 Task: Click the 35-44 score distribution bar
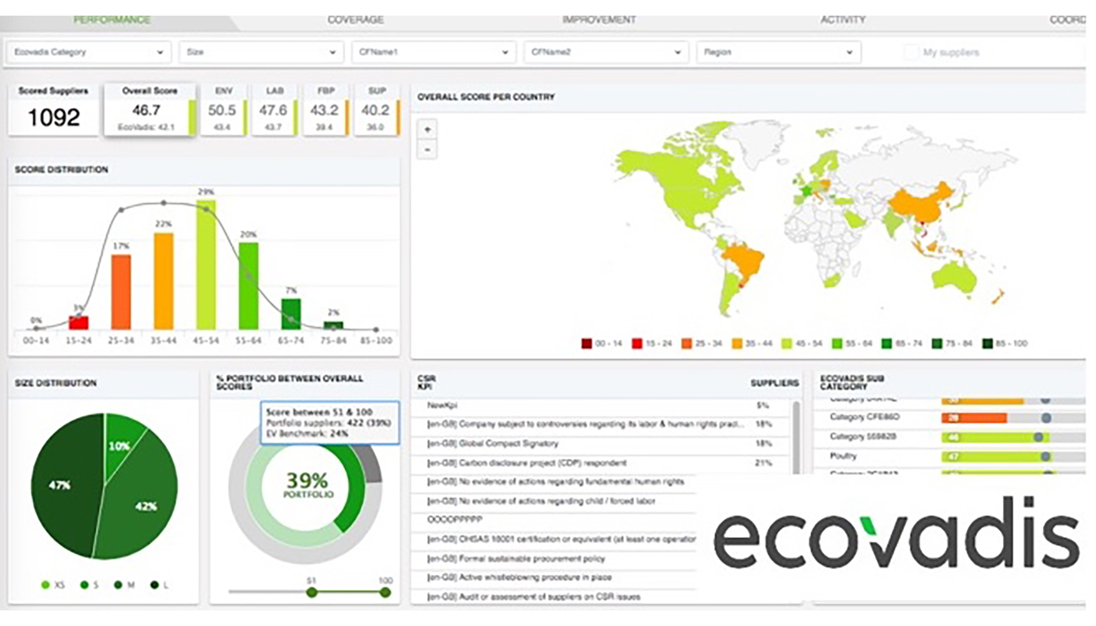coord(163,281)
